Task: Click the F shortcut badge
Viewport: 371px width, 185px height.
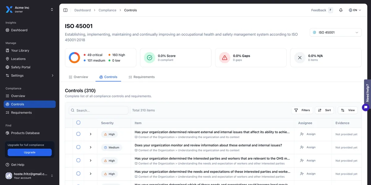Action: coord(330,10)
